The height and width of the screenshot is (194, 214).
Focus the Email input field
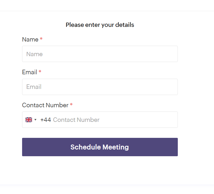(100, 87)
